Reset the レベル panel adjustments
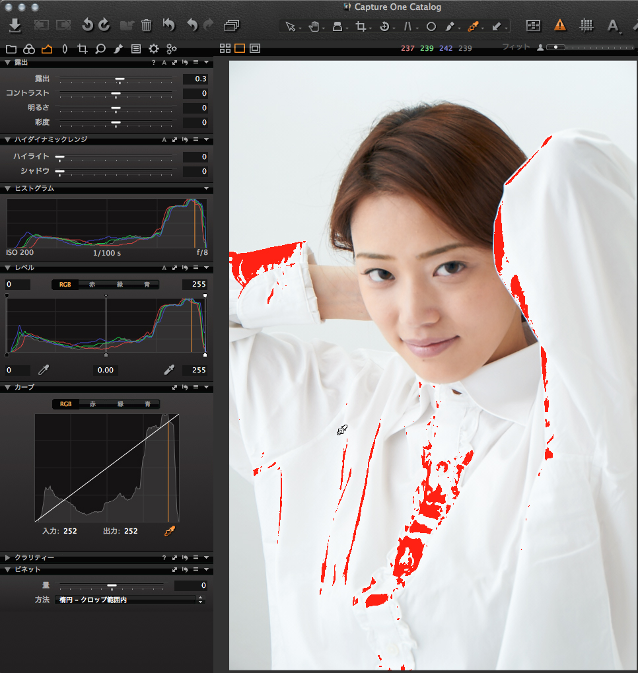Viewport: 638px width, 673px height. [x=186, y=268]
